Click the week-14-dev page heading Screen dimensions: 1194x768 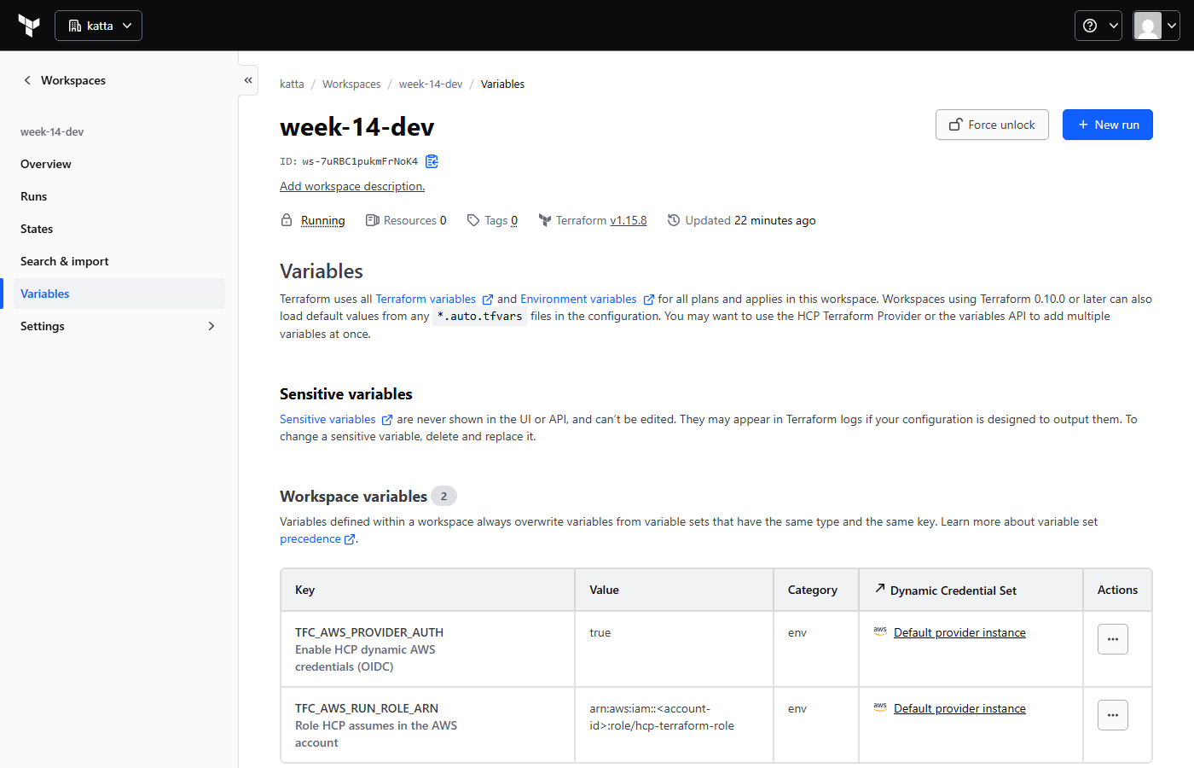pyautogui.click(x=356, y=127)
